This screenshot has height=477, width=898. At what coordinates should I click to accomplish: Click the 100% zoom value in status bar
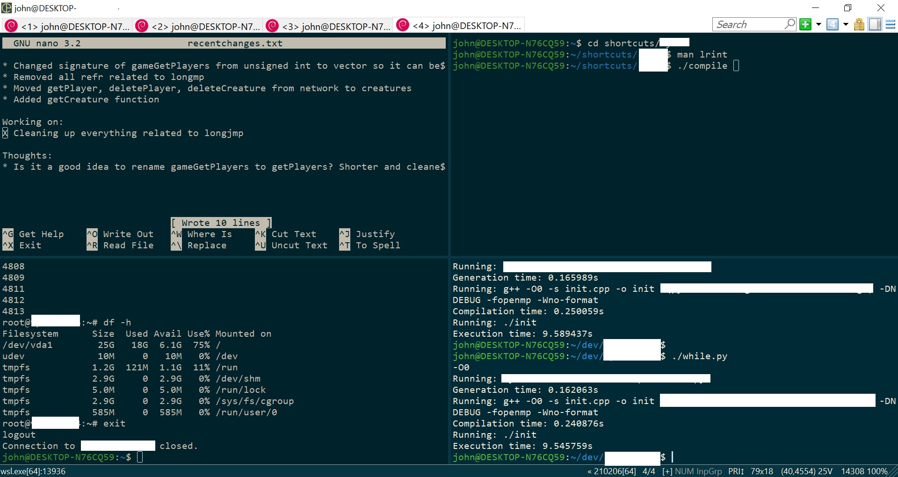point(877,471)
